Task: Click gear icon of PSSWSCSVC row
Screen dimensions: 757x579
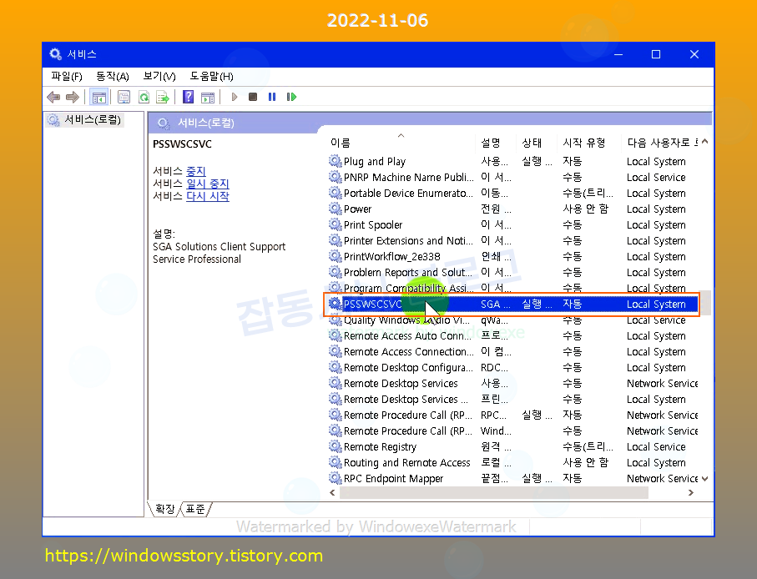Action: [335, 304]
